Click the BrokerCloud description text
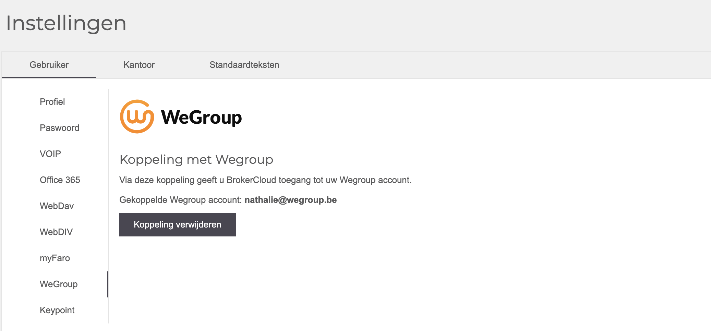This screenshot has height=331, width=711. point(266,180)
